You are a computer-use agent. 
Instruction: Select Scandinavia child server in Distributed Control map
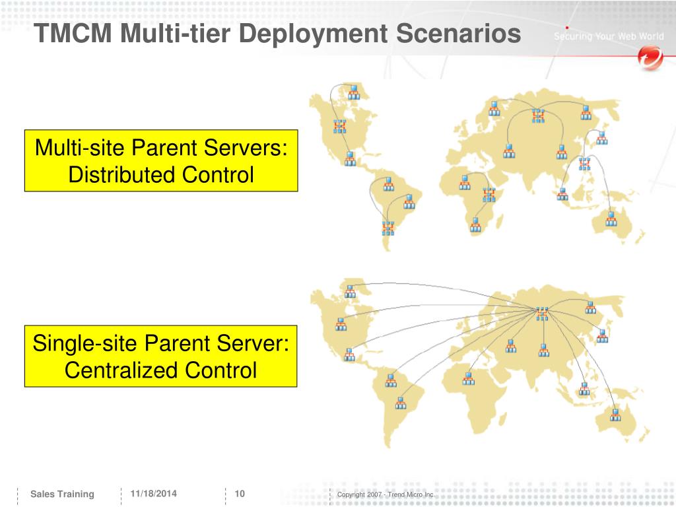pyautogui.click(x=494, y=109)
